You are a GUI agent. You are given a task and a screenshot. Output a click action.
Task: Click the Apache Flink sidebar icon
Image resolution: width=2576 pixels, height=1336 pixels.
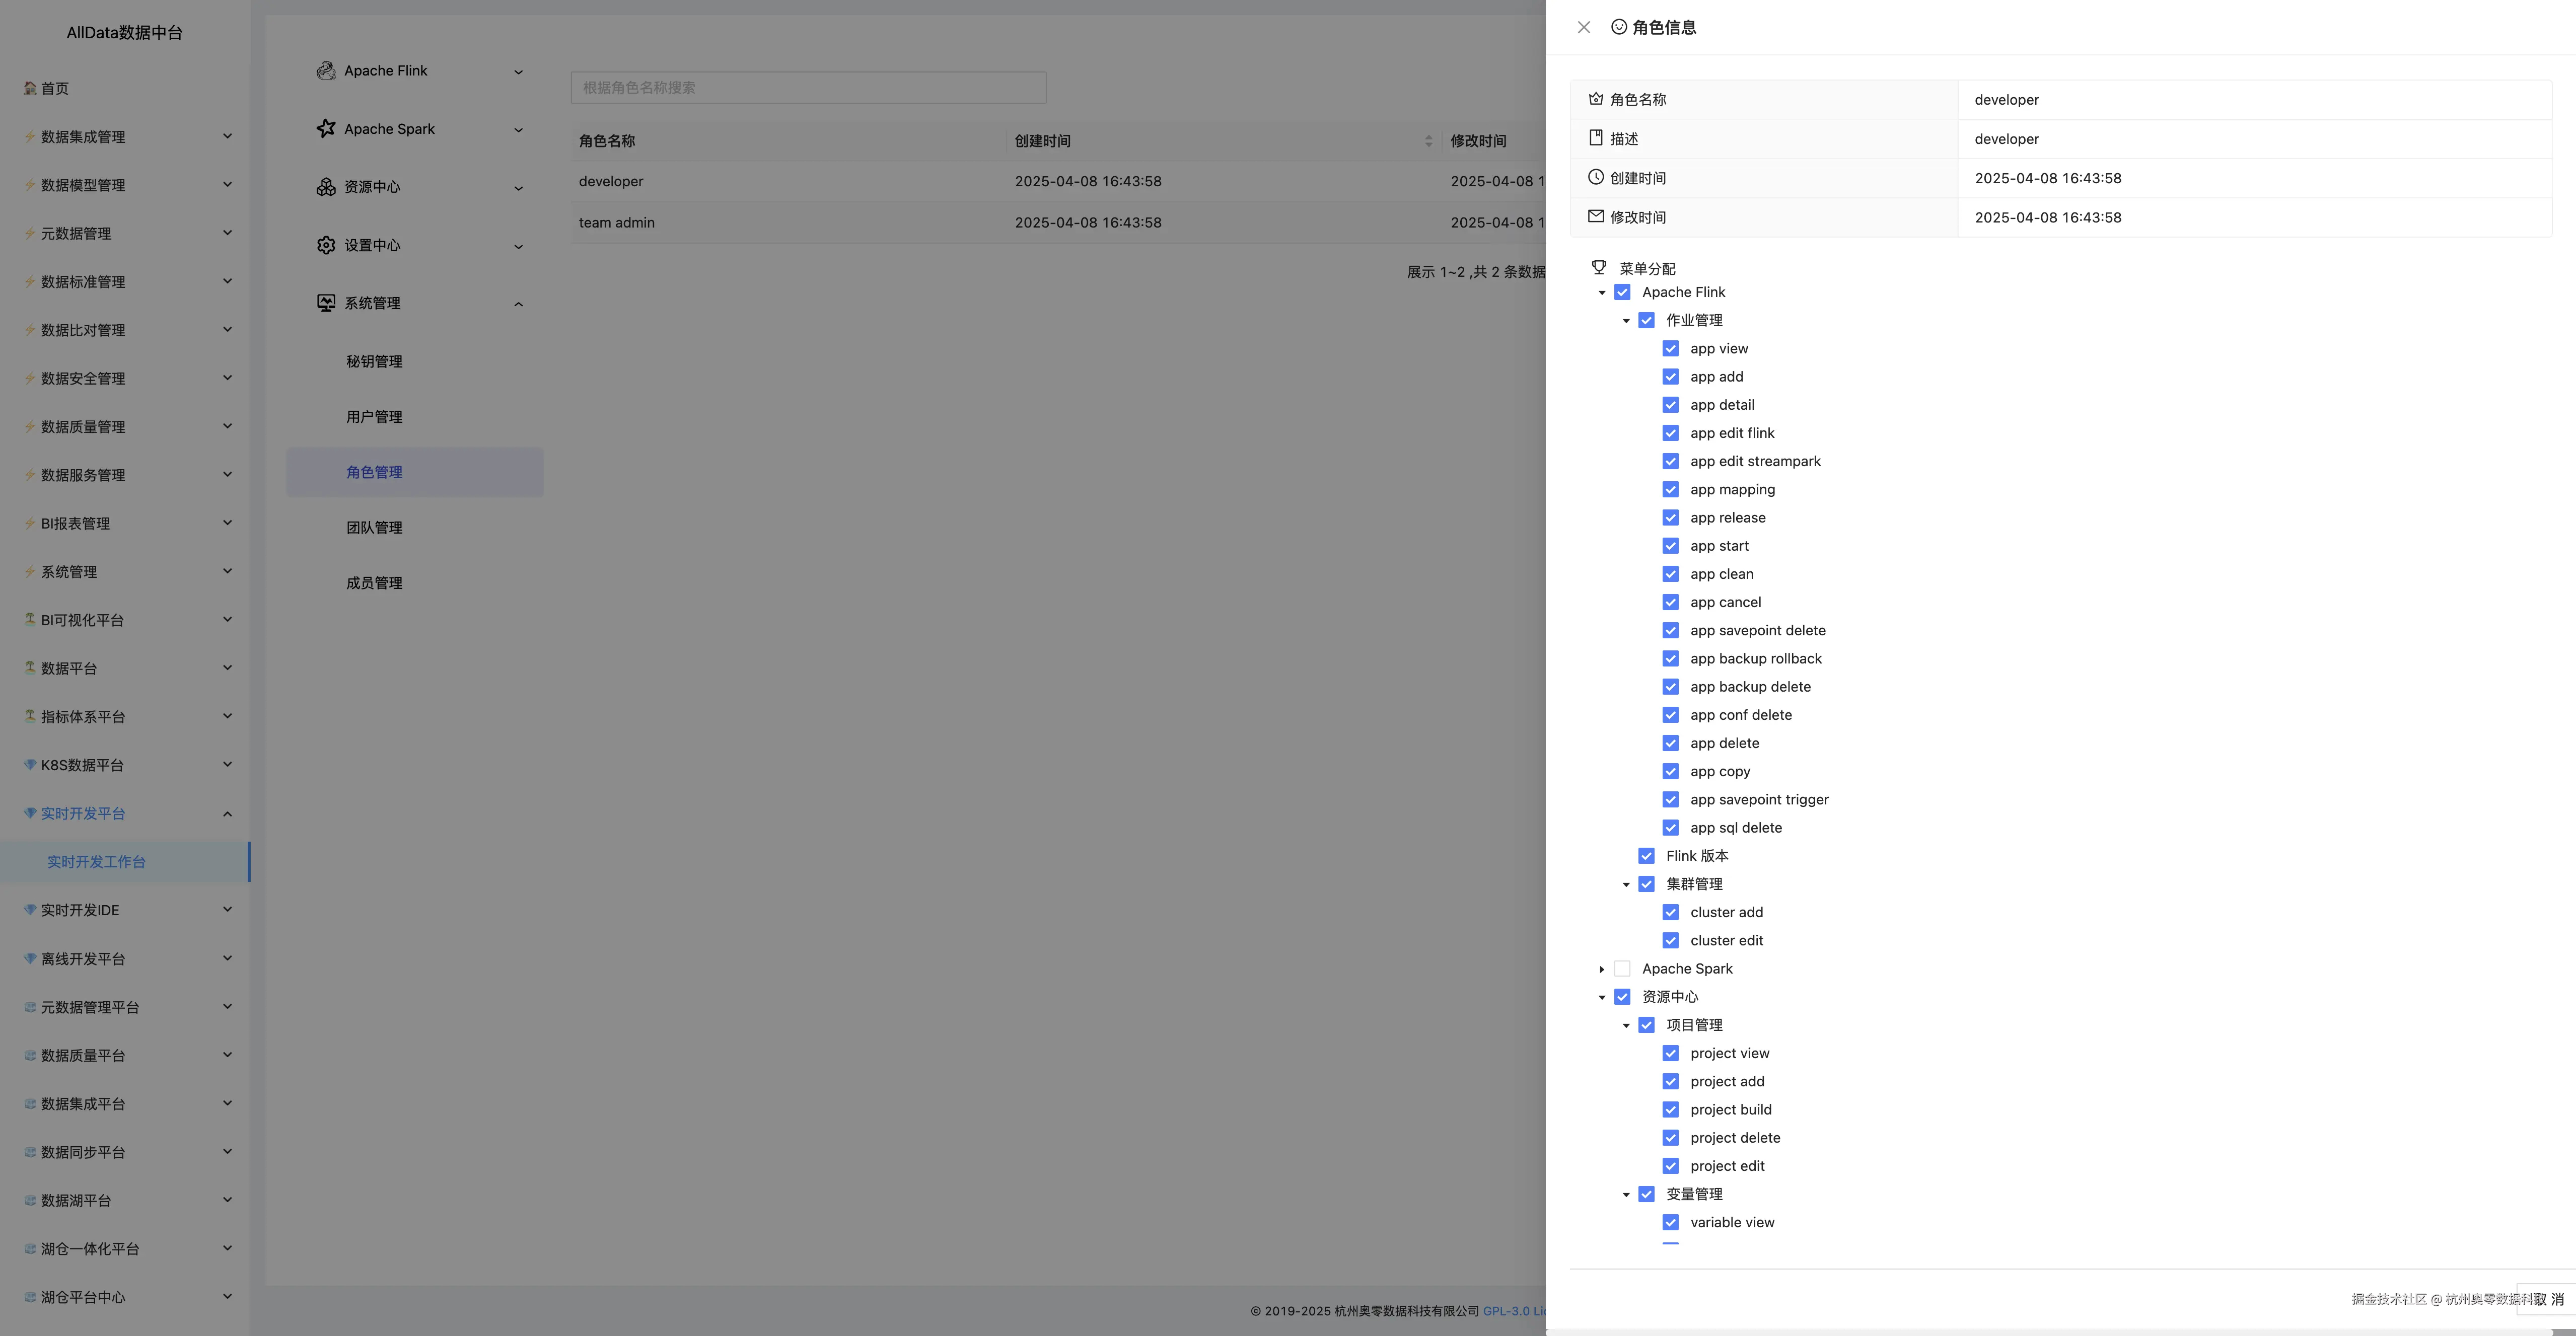(x=325, y=71)
